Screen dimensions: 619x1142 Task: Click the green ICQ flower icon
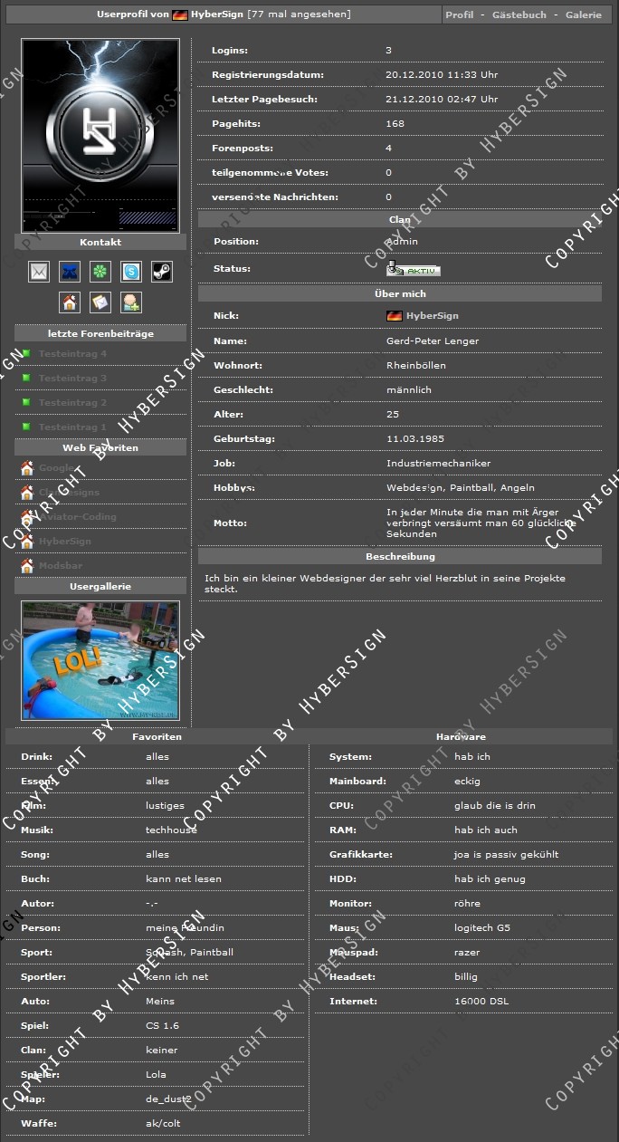click(x=100, y=272)
